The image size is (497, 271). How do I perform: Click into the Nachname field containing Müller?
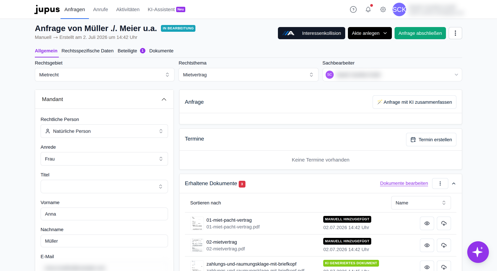point(104,241)
